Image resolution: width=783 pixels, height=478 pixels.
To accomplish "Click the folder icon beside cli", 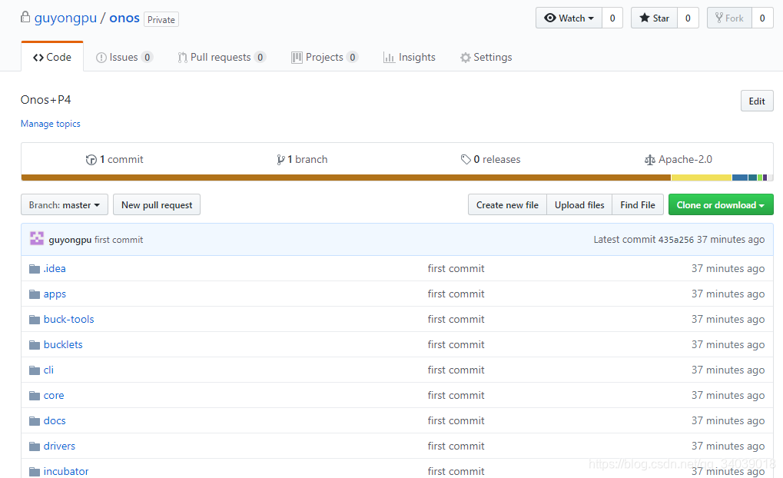I will [x=35, y=370].
